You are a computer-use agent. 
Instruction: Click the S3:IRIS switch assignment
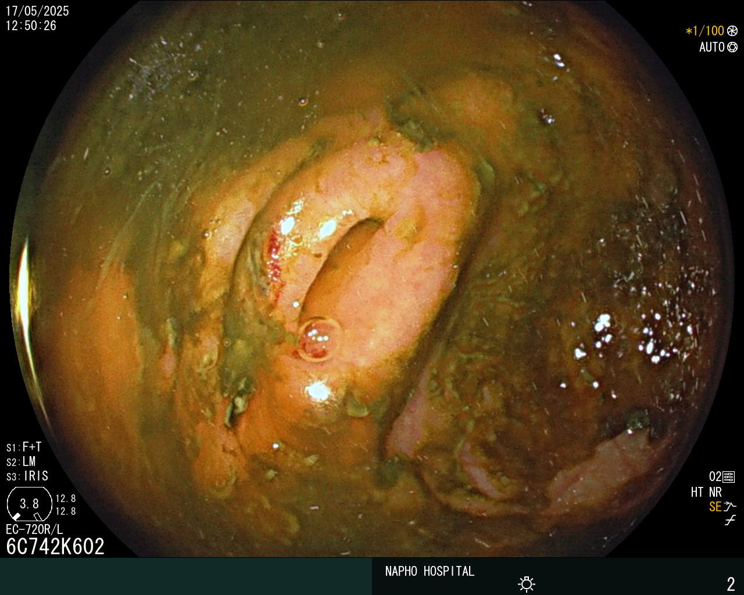[x=27, y=476]
